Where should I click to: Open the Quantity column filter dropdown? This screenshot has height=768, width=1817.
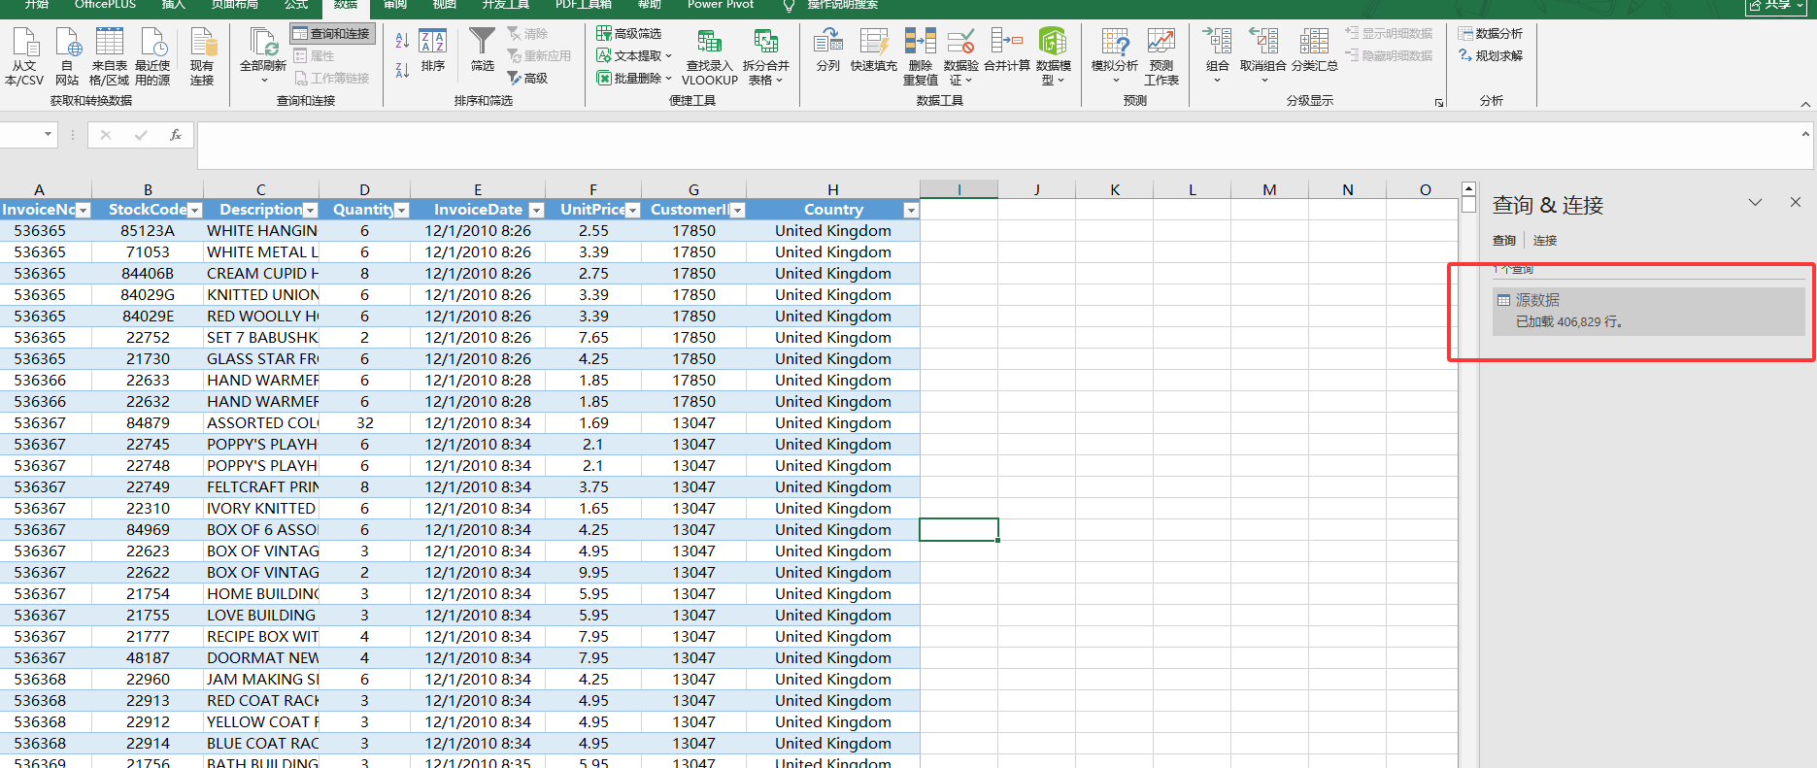coord(401,211)
